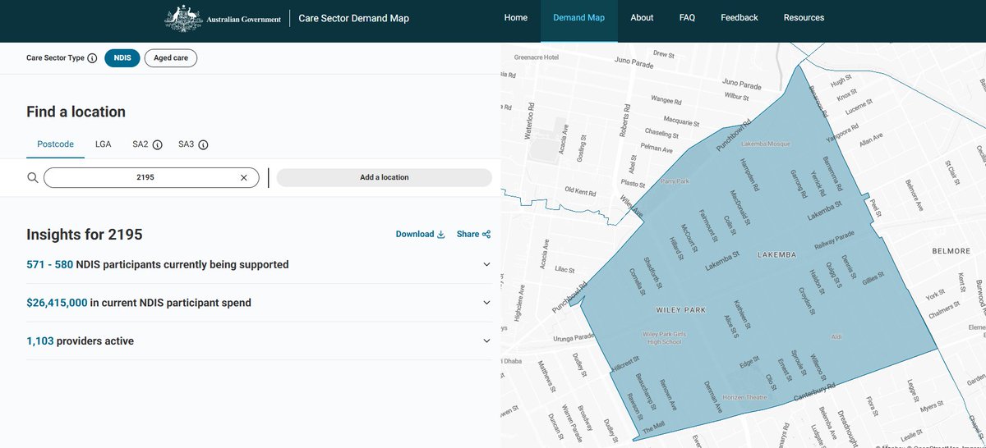Switch to the SA2 tab
986x448 pixels.
141,144
